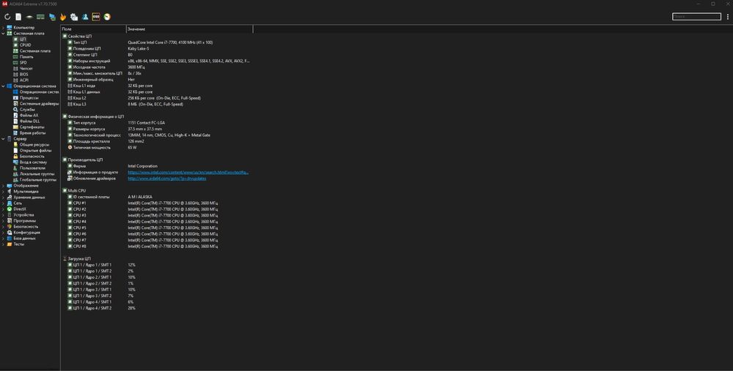Expand the Мультимедиа tree node
This screenshot has width=733, height=371.
click(3, 191)
